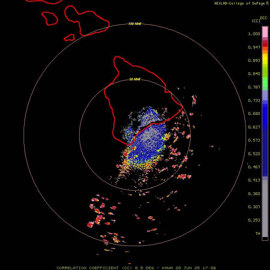The image size is (270, 270).
Task: Click the 0.360 scale value
Action: click(x=254, y=194)
